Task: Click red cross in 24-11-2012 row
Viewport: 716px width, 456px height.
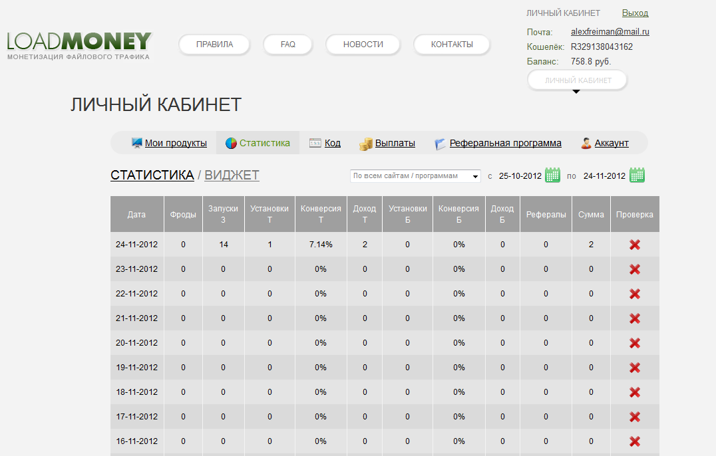Action: click(635, 245)
